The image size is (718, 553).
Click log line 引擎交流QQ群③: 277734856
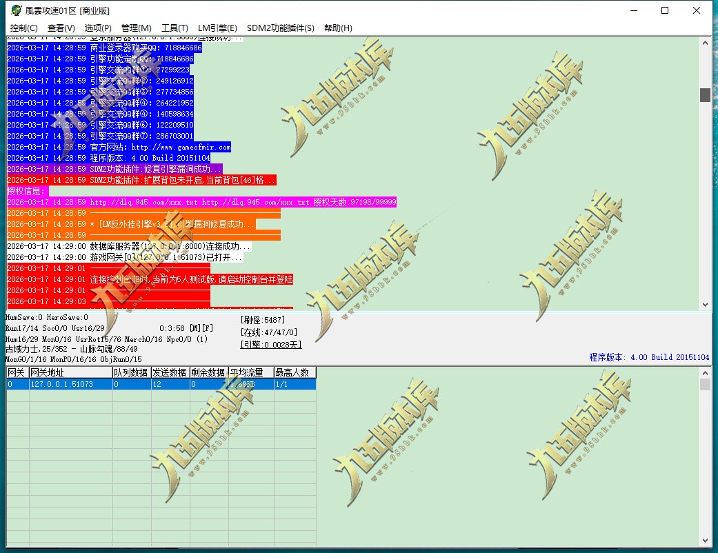(x=100, y=92)
